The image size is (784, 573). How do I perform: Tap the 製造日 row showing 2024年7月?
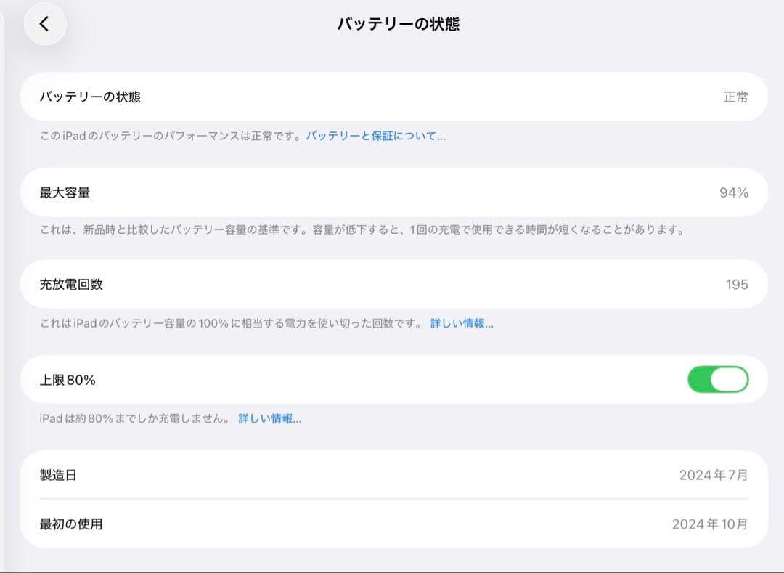pyautogui.click(x=392, y=475)
